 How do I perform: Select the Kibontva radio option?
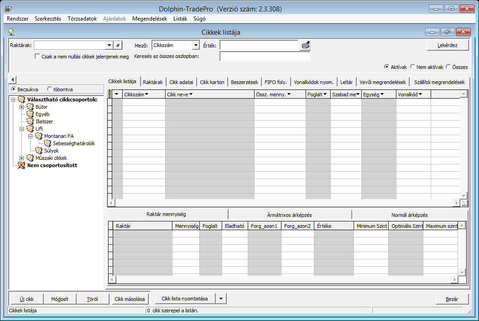tap(49, 89)
